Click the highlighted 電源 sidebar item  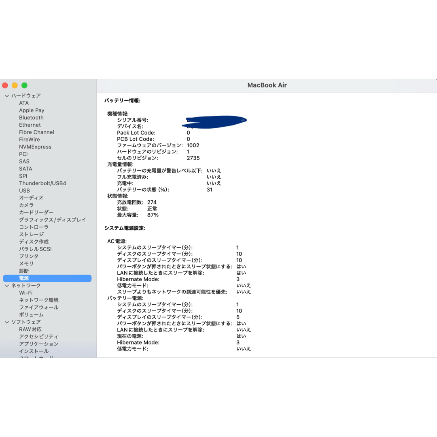[x=47, y=278]
